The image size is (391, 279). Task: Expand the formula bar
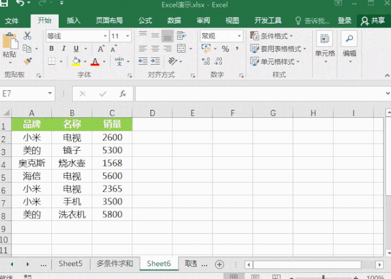pyautogui.click(x=387, y=93)
